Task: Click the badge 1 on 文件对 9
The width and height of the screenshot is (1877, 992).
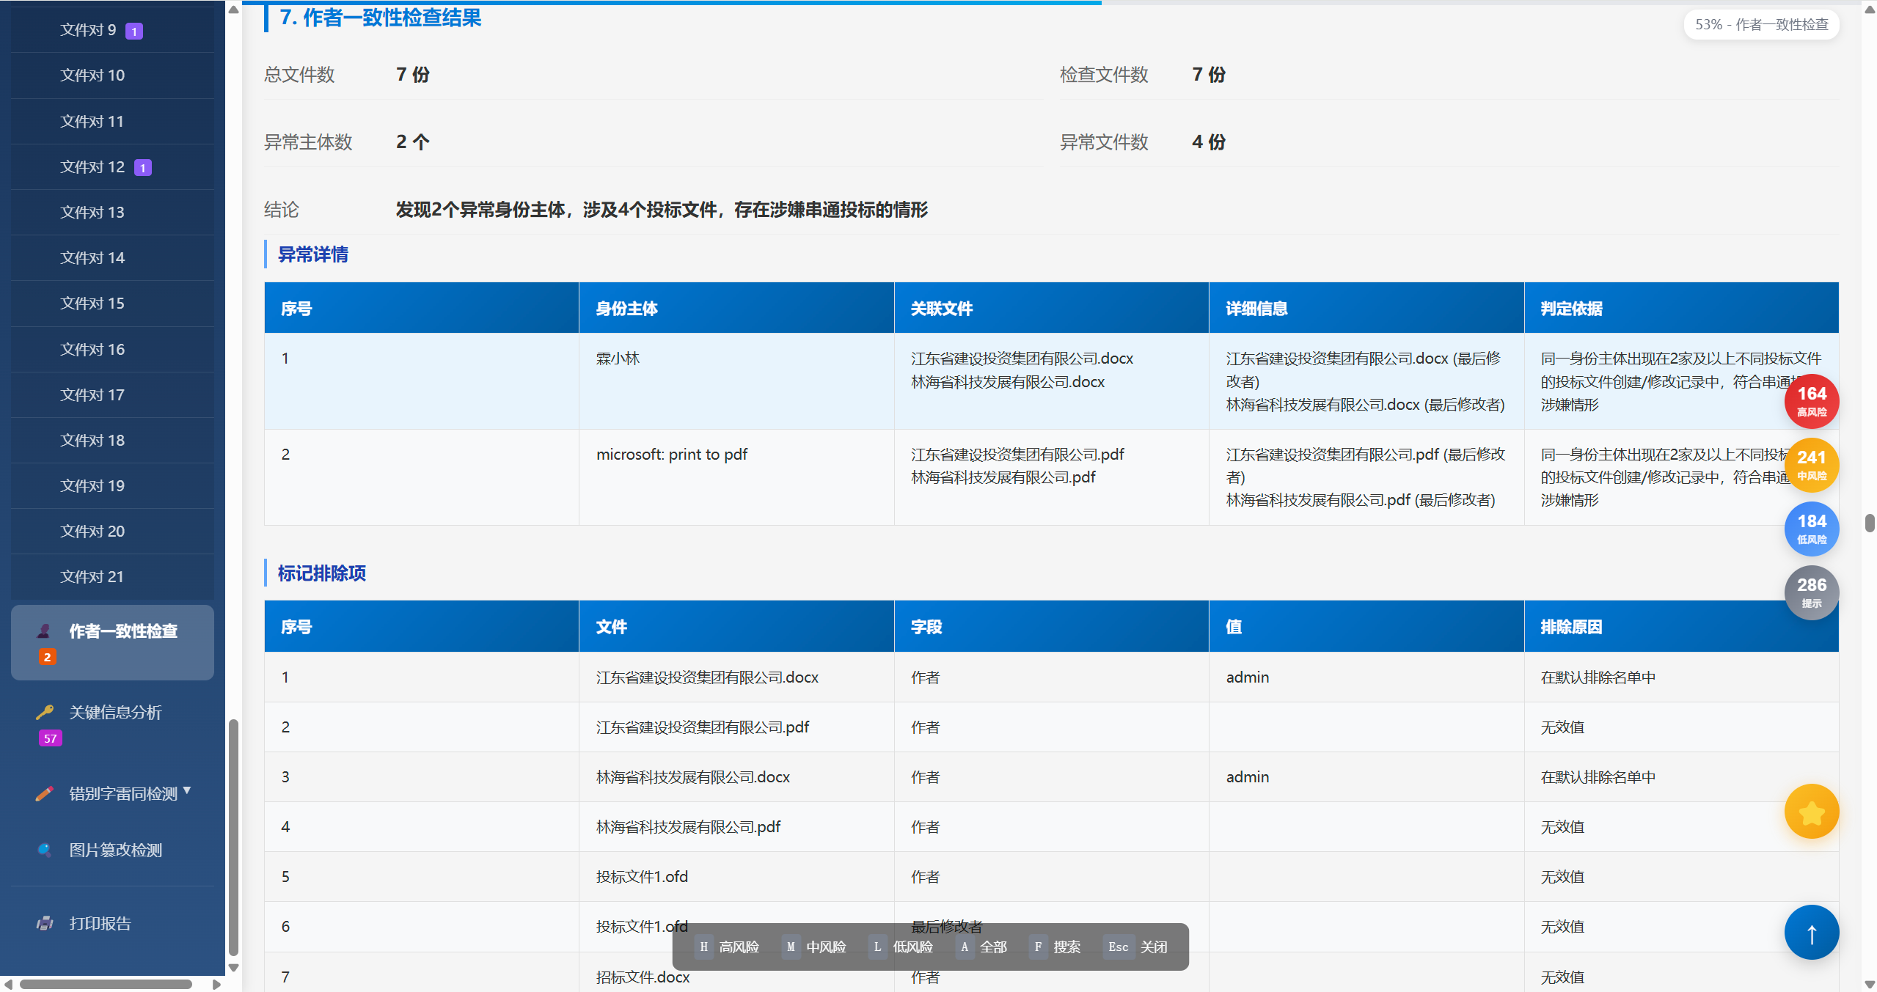Action: [134, 32]
